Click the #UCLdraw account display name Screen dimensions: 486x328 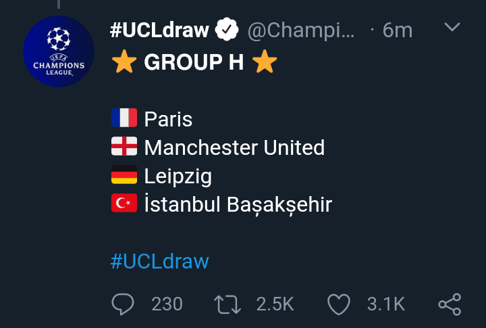tap(159, 30)
